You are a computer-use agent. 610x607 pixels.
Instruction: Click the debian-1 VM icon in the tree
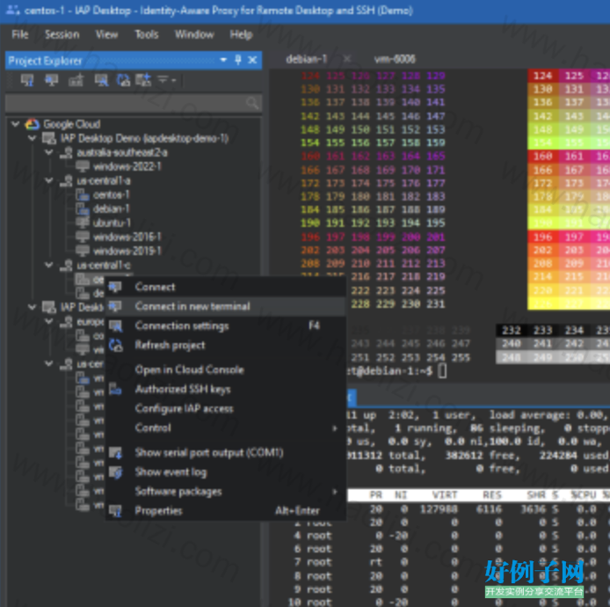coord(83,209)
